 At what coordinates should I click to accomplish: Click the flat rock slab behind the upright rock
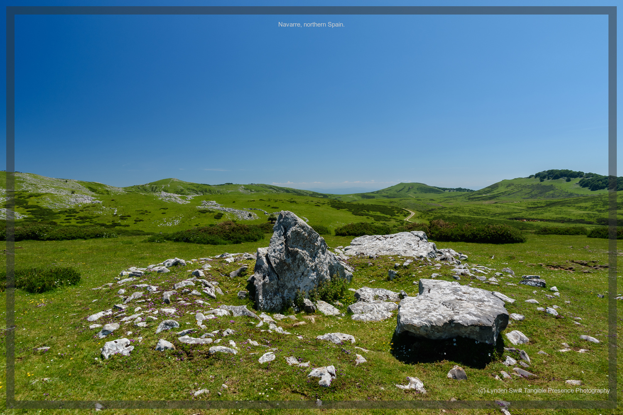coord(390,245)
